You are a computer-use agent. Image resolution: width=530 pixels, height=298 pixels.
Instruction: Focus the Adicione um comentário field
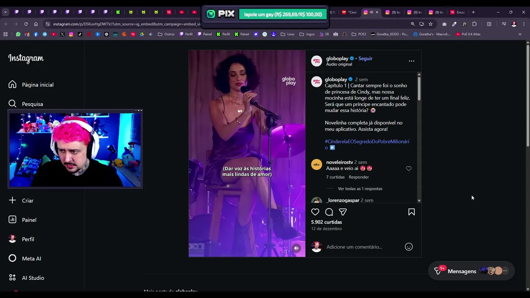tap(364, 247)
